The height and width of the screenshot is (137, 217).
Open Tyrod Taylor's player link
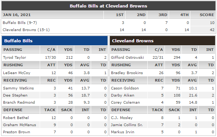tap(14, 58)
